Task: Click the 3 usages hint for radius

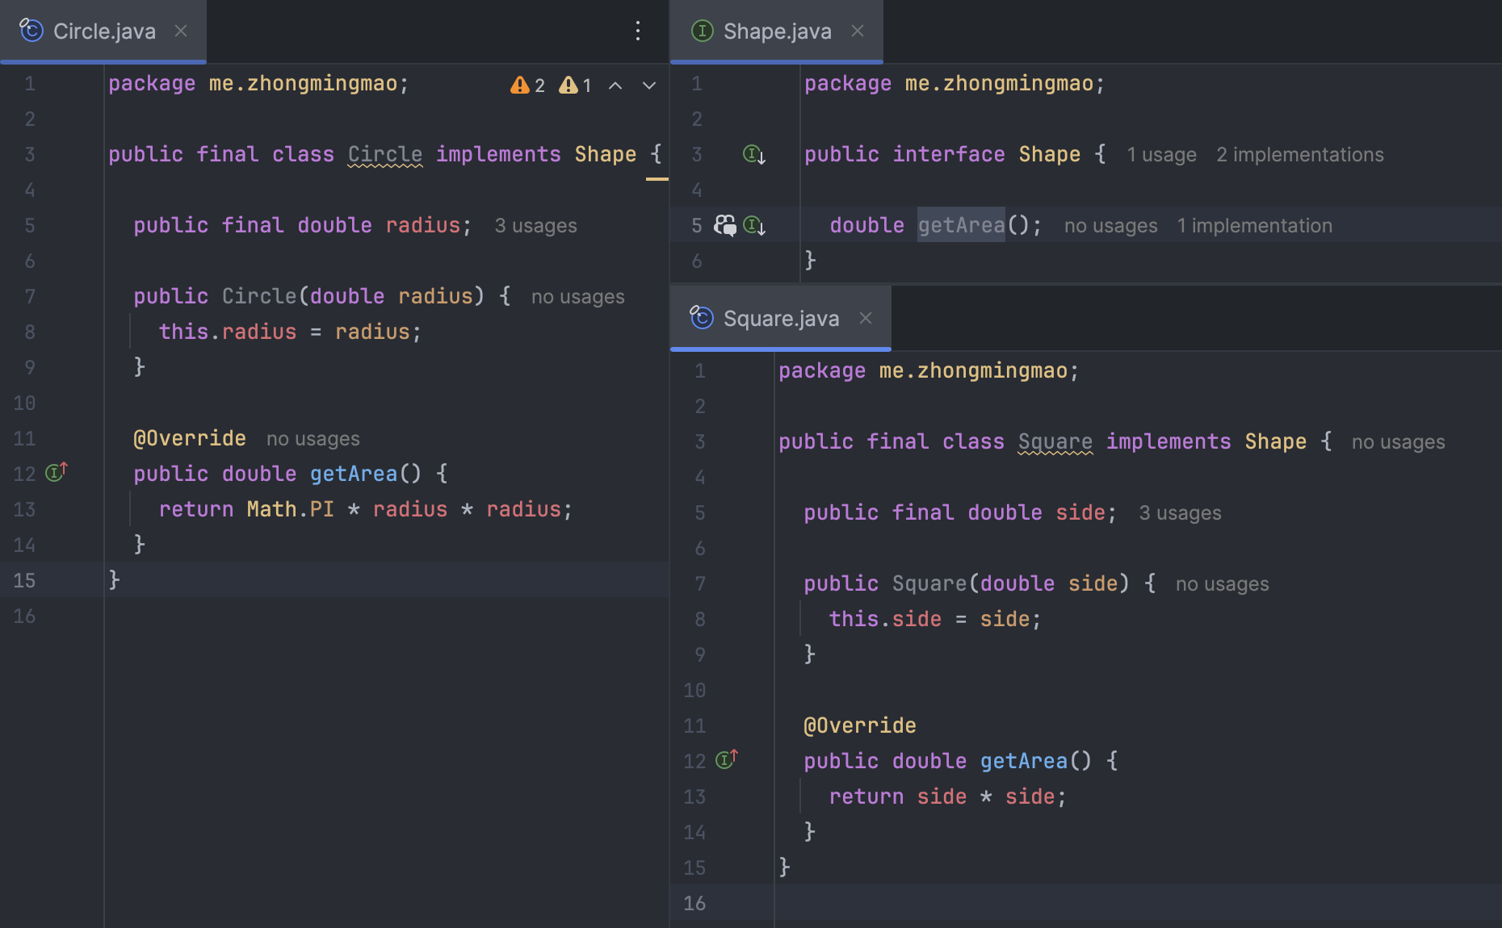Action: (x=535, y=226)
